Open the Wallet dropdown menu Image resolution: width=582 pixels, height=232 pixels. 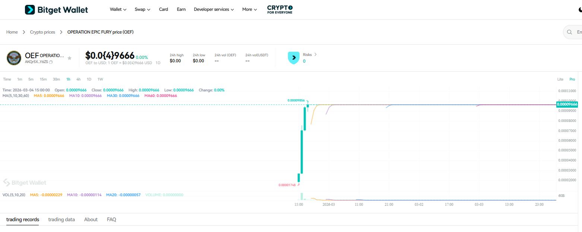point(118,9)
